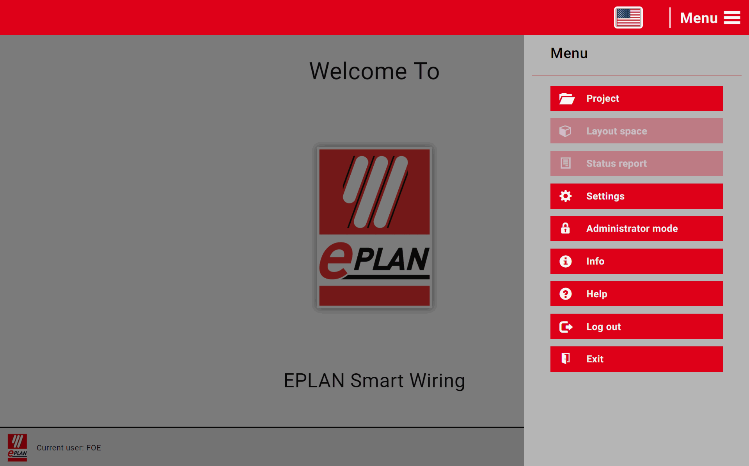Click the Status report document icon

[566, 163]
